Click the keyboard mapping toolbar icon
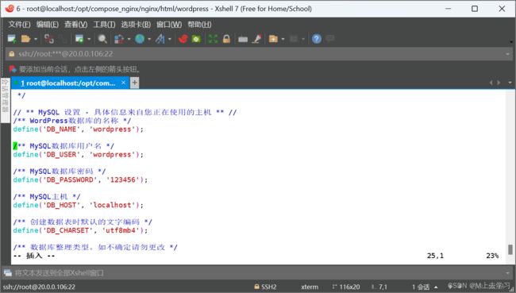Image resolution: width=516 pixels, height=293 pixels. pos(243,39)
